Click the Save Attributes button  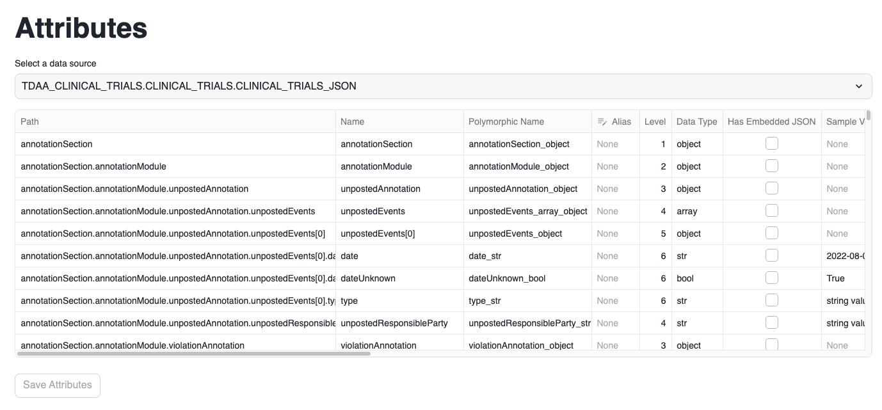pyautogui.click(x=58, y=385)
